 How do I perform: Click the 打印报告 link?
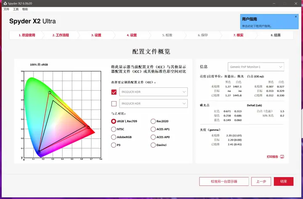pos(272,157)
